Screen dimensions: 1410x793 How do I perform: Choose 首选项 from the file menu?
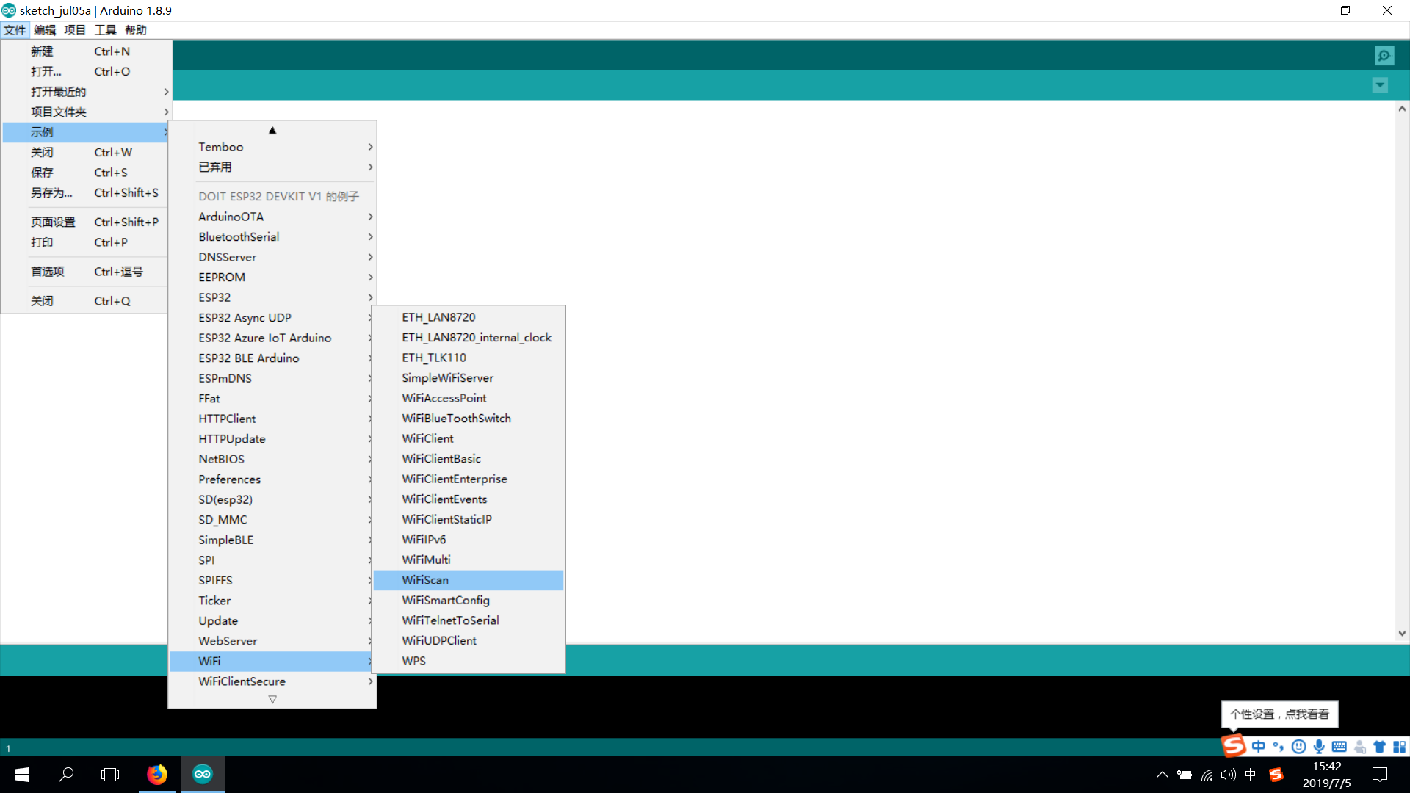pos(48,272)
